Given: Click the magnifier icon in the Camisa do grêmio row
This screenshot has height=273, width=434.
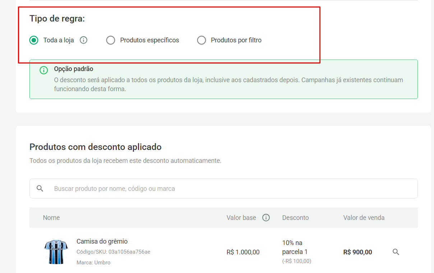Looking at the screenshot, I should (x=396, y=252).
